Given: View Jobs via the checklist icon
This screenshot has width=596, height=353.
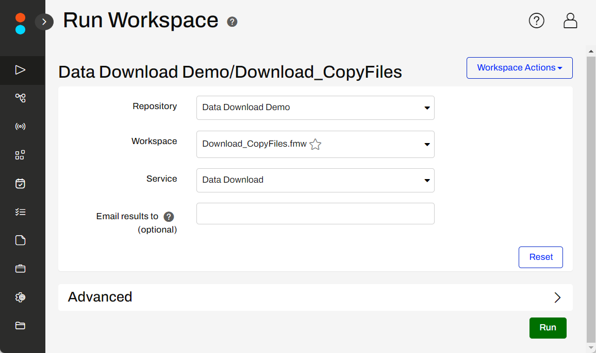Looking at the screenshot, I should (x=20, y=211).
